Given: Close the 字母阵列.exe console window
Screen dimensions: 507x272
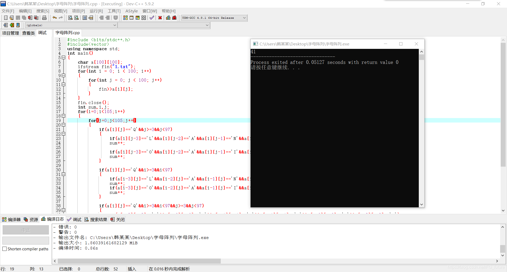Looking at the screenshot, I should pyautogui.click(x=416, y=44).
